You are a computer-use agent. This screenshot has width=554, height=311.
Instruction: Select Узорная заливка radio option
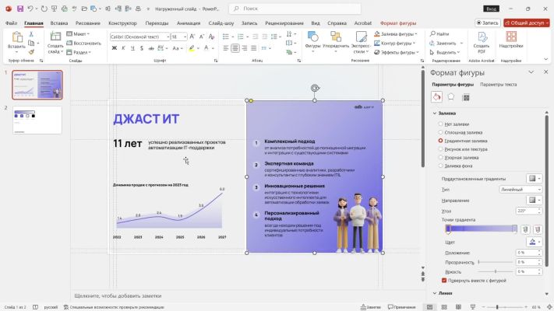(x=440, y=157)
